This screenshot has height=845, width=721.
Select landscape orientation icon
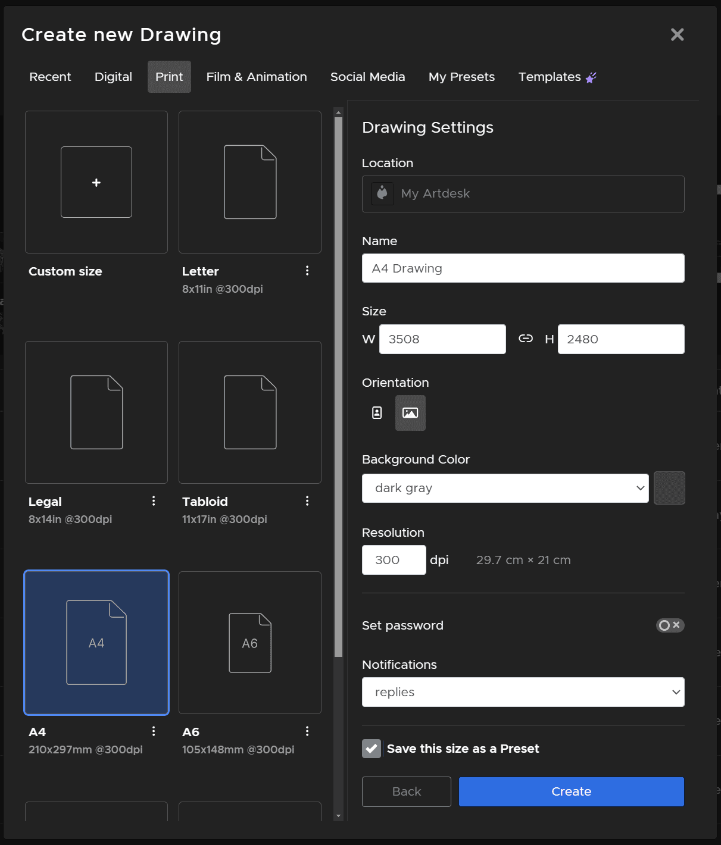[410, 413]
